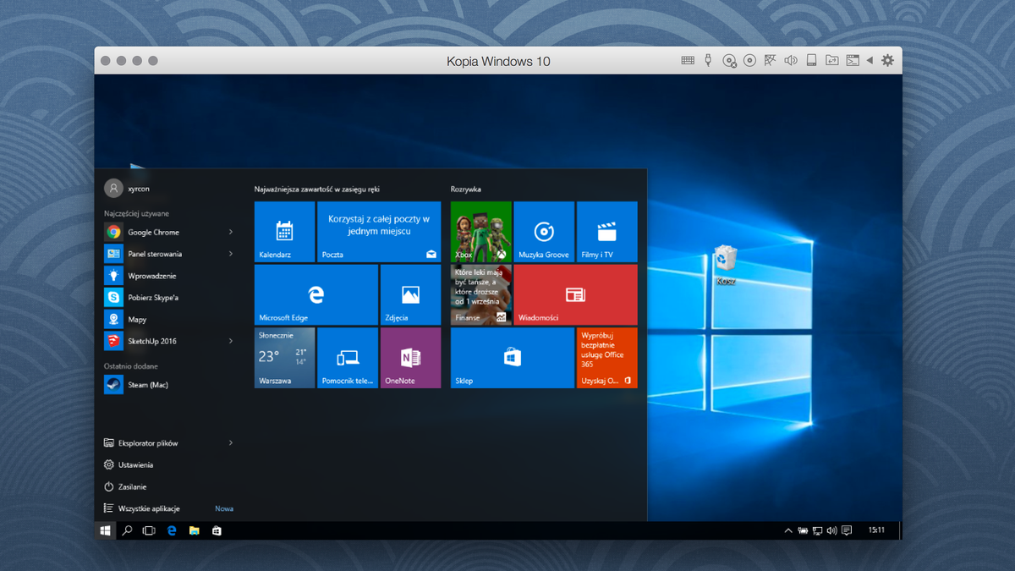Open Store from the taskbar

217,530
